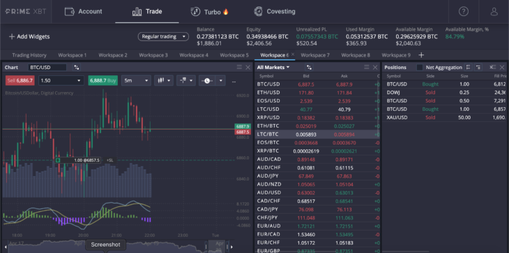Click the link icon beside BTC/USD symbol

pyautogui.click(x=76, y=68)
